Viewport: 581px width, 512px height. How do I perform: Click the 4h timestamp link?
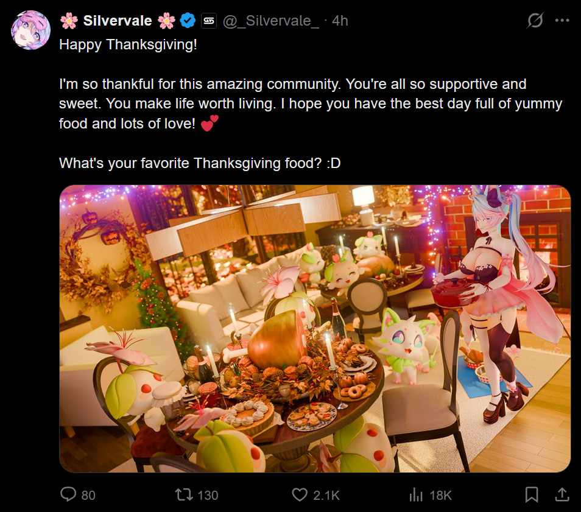coord(340,21)
